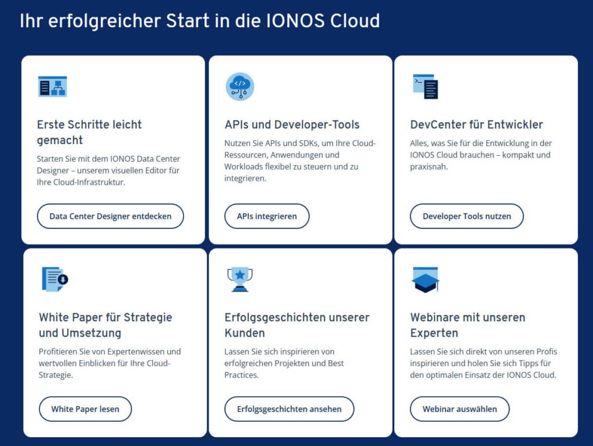593x446 pixels.
Task: Click the cloud code API icon
Action: tap(239, 86)
